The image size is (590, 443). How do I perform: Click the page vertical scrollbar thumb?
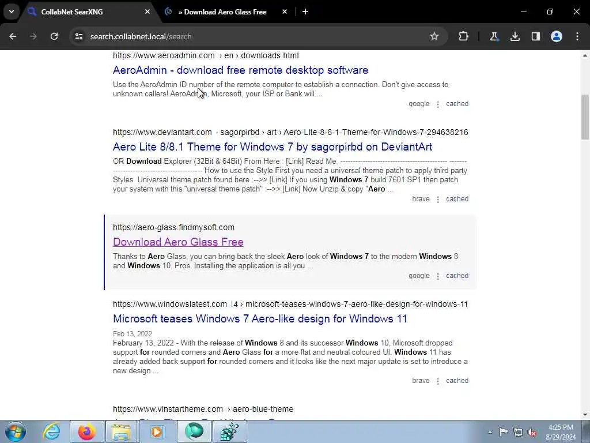coord(585,117)
